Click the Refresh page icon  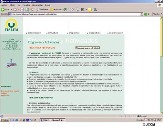coord(27,10)
